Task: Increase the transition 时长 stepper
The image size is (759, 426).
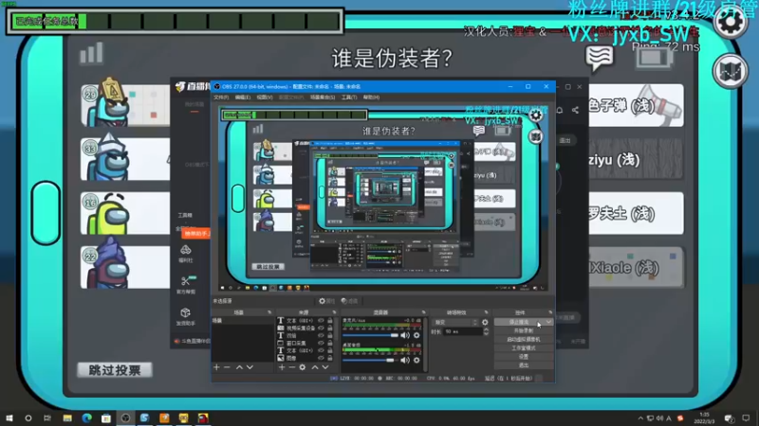Action: click(x=486, y=329)
